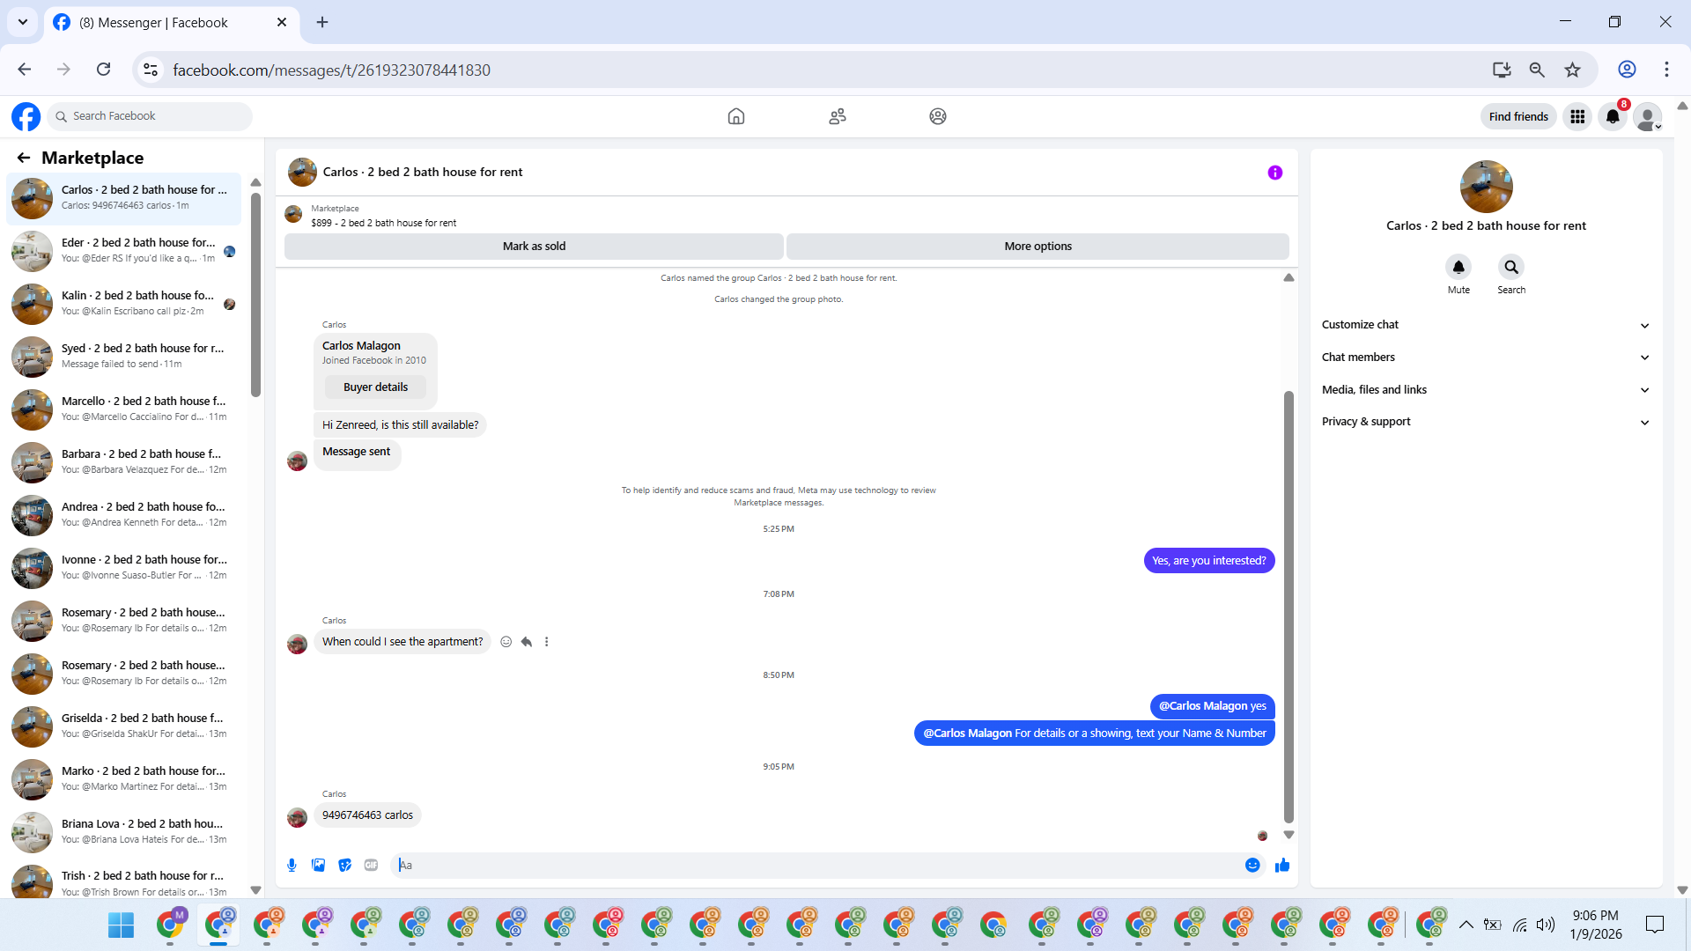Open the notifications bell
Screen dimensions: 1691x951
1612,116
